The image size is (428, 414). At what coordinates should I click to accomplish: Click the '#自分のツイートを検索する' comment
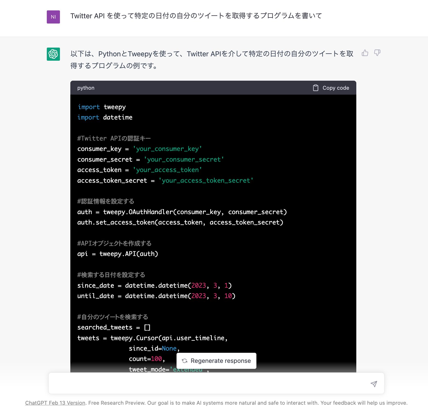[x=112, y=317]
